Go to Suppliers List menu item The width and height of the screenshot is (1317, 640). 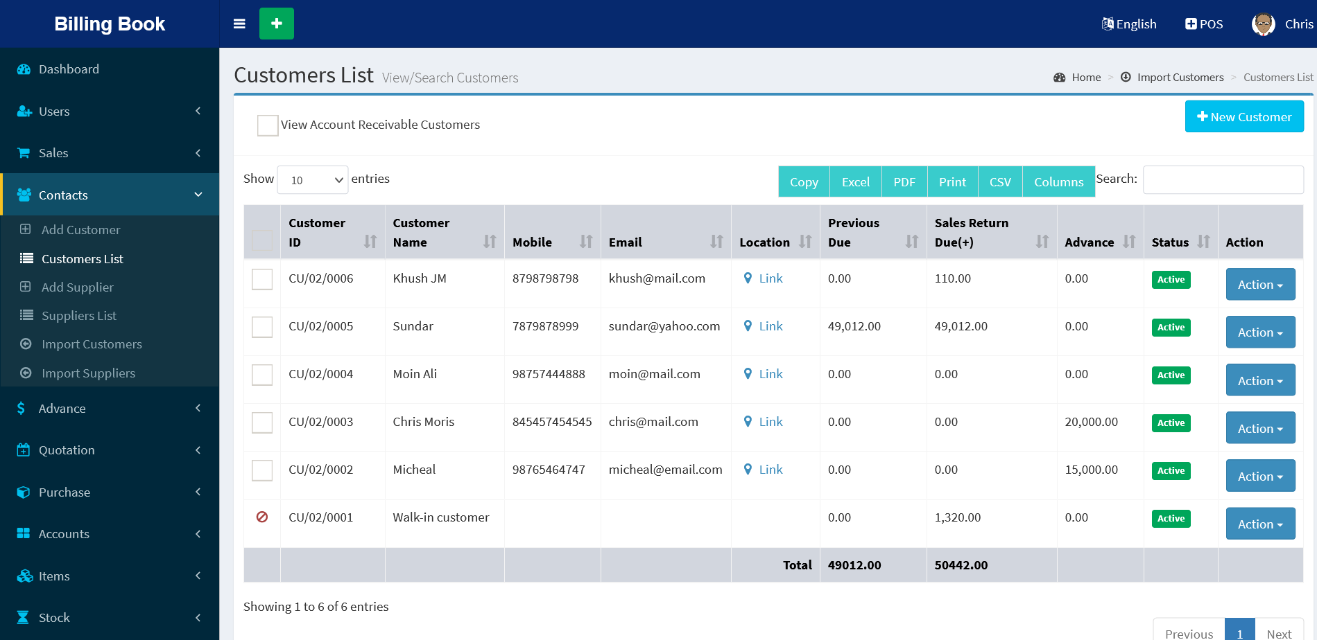coord(79,316)
